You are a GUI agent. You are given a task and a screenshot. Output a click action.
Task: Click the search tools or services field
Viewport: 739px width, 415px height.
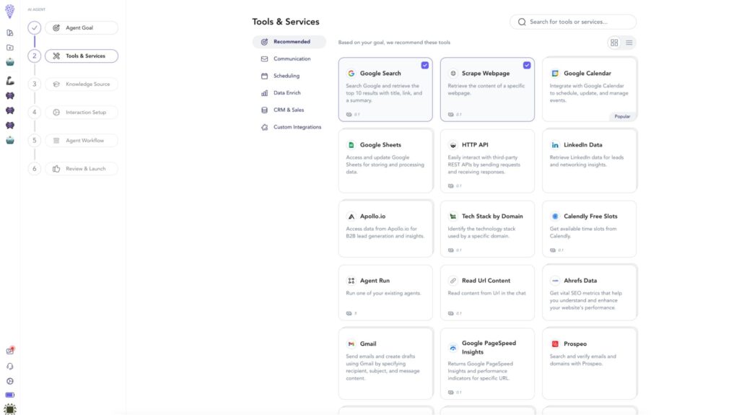click(x=573, y=22)
